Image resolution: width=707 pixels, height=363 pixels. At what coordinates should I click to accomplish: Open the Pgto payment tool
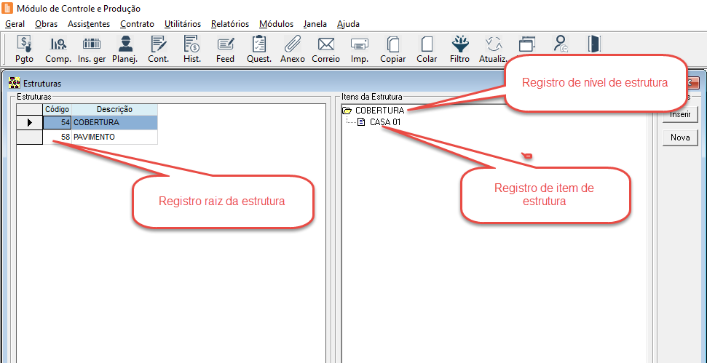click(24, 49)
